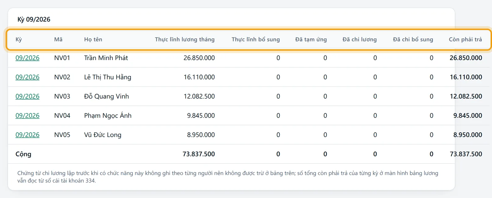Click the 'Kỳ' column header
This screenshot has height=198, width=492.
pos(19,40)
